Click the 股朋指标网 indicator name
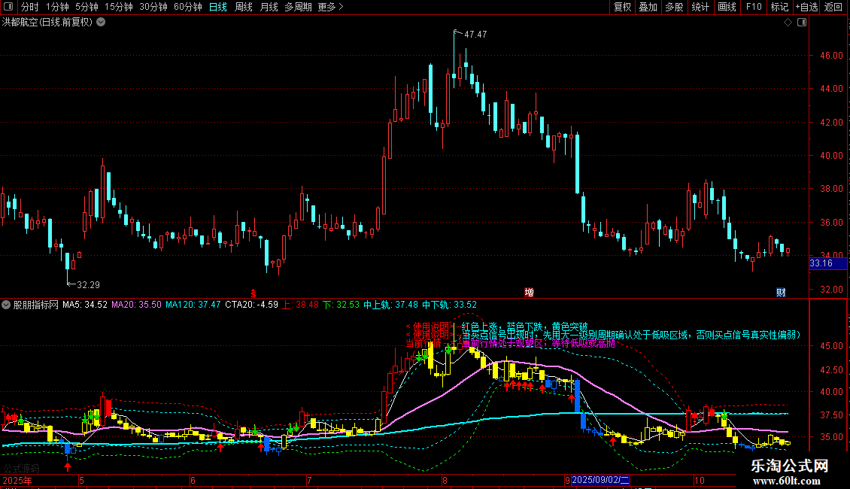The image size is (850, 489). pos(36,305)
